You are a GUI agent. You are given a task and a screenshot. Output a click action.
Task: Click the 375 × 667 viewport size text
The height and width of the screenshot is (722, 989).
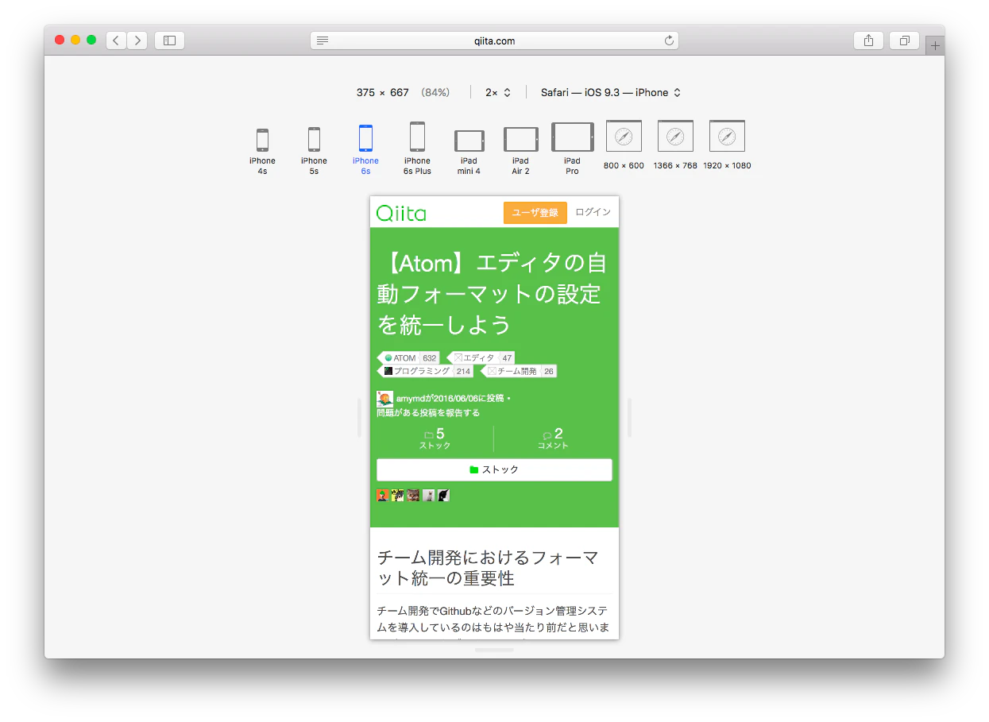[383, 92]
